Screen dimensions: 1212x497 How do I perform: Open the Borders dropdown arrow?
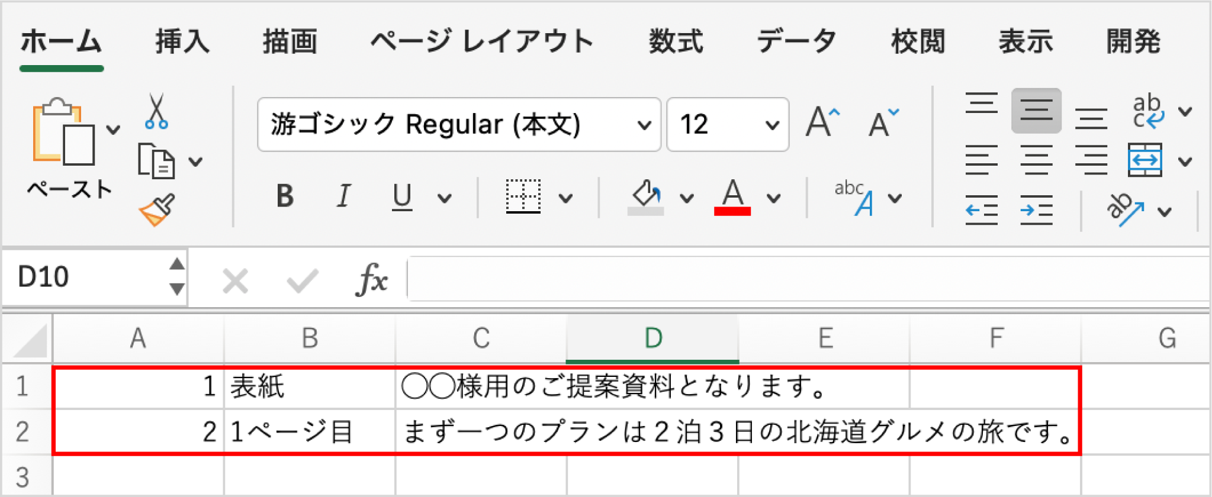[x=566, y=198]
